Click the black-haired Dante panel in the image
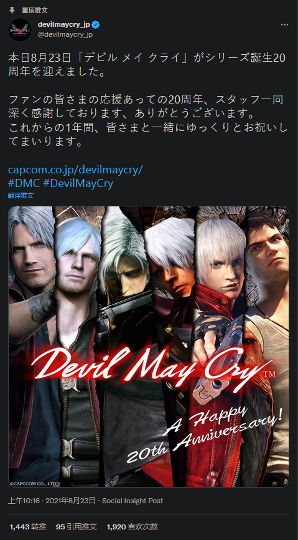Viewport: 298px width, 540px height. (x=266, y=347)
